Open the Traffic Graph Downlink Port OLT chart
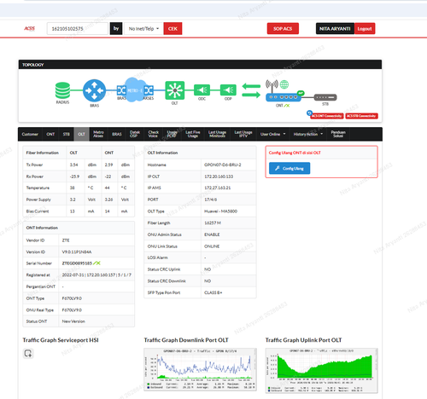This screenshot has width=427, height=399. (x=200, y=369)
